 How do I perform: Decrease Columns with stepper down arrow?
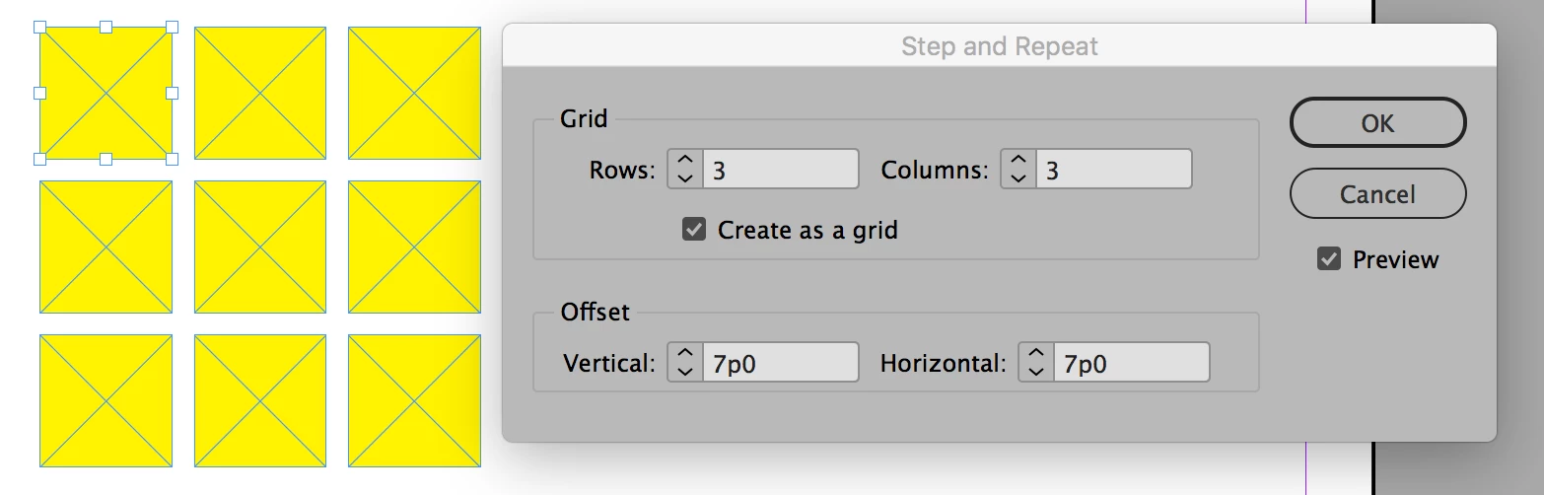point(1018,178)
